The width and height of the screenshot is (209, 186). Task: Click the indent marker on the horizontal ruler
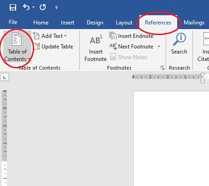(203, 78)
